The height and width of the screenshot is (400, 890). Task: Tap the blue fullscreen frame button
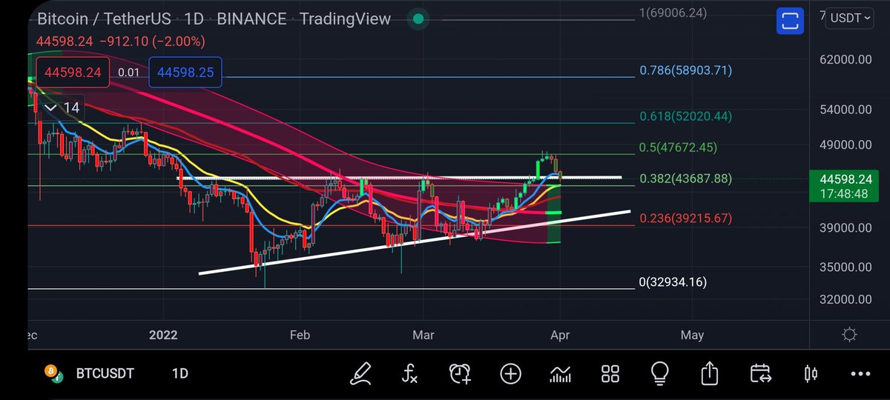click(791, 19)
